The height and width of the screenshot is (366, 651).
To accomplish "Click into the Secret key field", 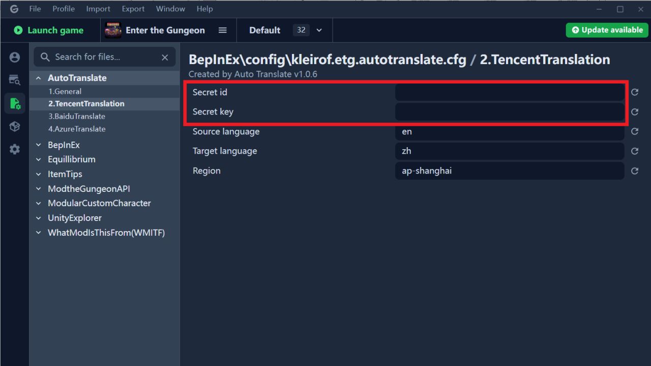I will (509, 112).
